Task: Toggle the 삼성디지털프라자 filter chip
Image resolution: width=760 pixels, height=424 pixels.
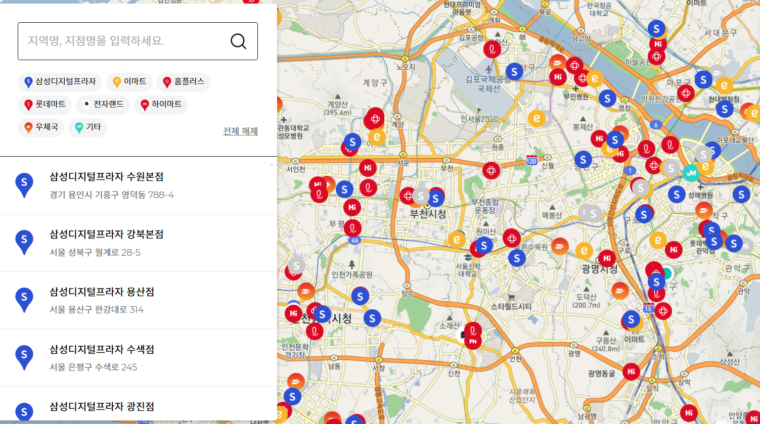Action: click(60, 81)
